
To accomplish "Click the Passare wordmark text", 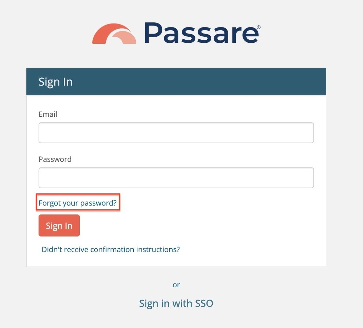I will (199, 33).
